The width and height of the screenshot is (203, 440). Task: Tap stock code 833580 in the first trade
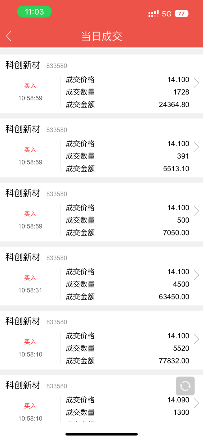pyautogui.click(x=57, y=66)
